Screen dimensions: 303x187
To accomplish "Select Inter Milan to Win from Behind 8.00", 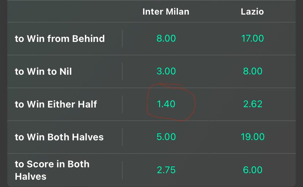I will (x=166, y=38).
